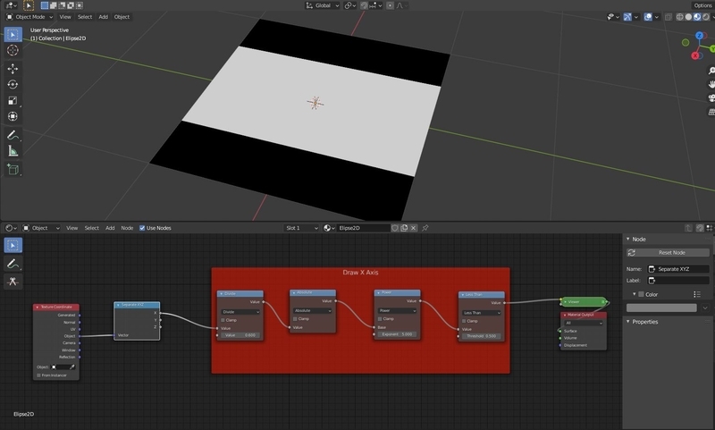This screenshot has width=715, height=430.
Task: Select the Annotate tool in viewport toolbar
Action: [13, 135]
